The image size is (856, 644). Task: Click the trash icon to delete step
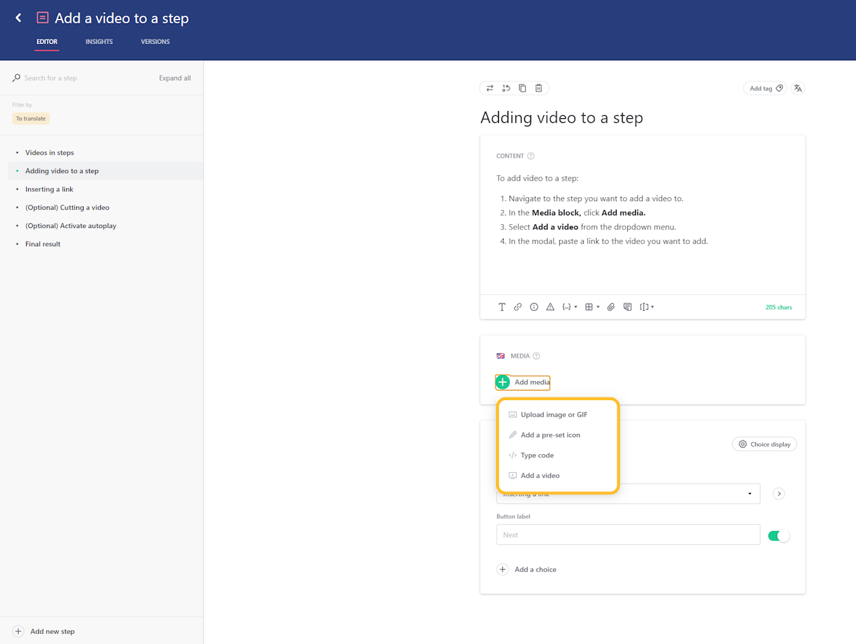coord(538,88)
